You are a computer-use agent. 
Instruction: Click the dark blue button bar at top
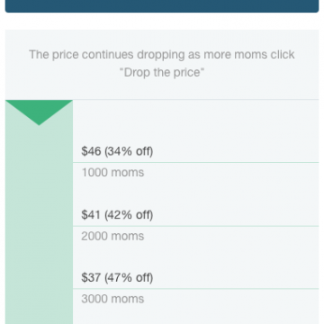(162, 6)
